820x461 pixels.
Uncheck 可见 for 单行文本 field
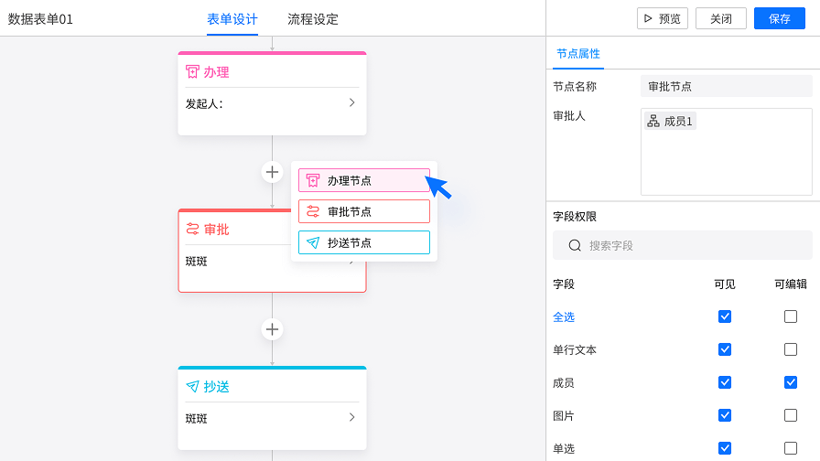(725, 349)
